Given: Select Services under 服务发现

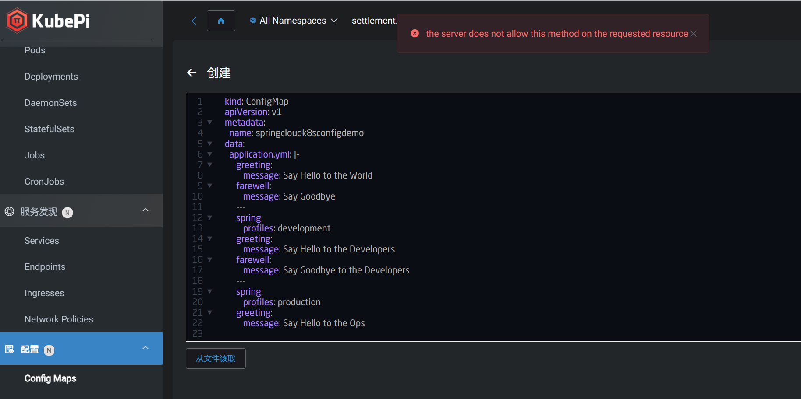Looking at the screenshot, I should [x=42, y=240].
